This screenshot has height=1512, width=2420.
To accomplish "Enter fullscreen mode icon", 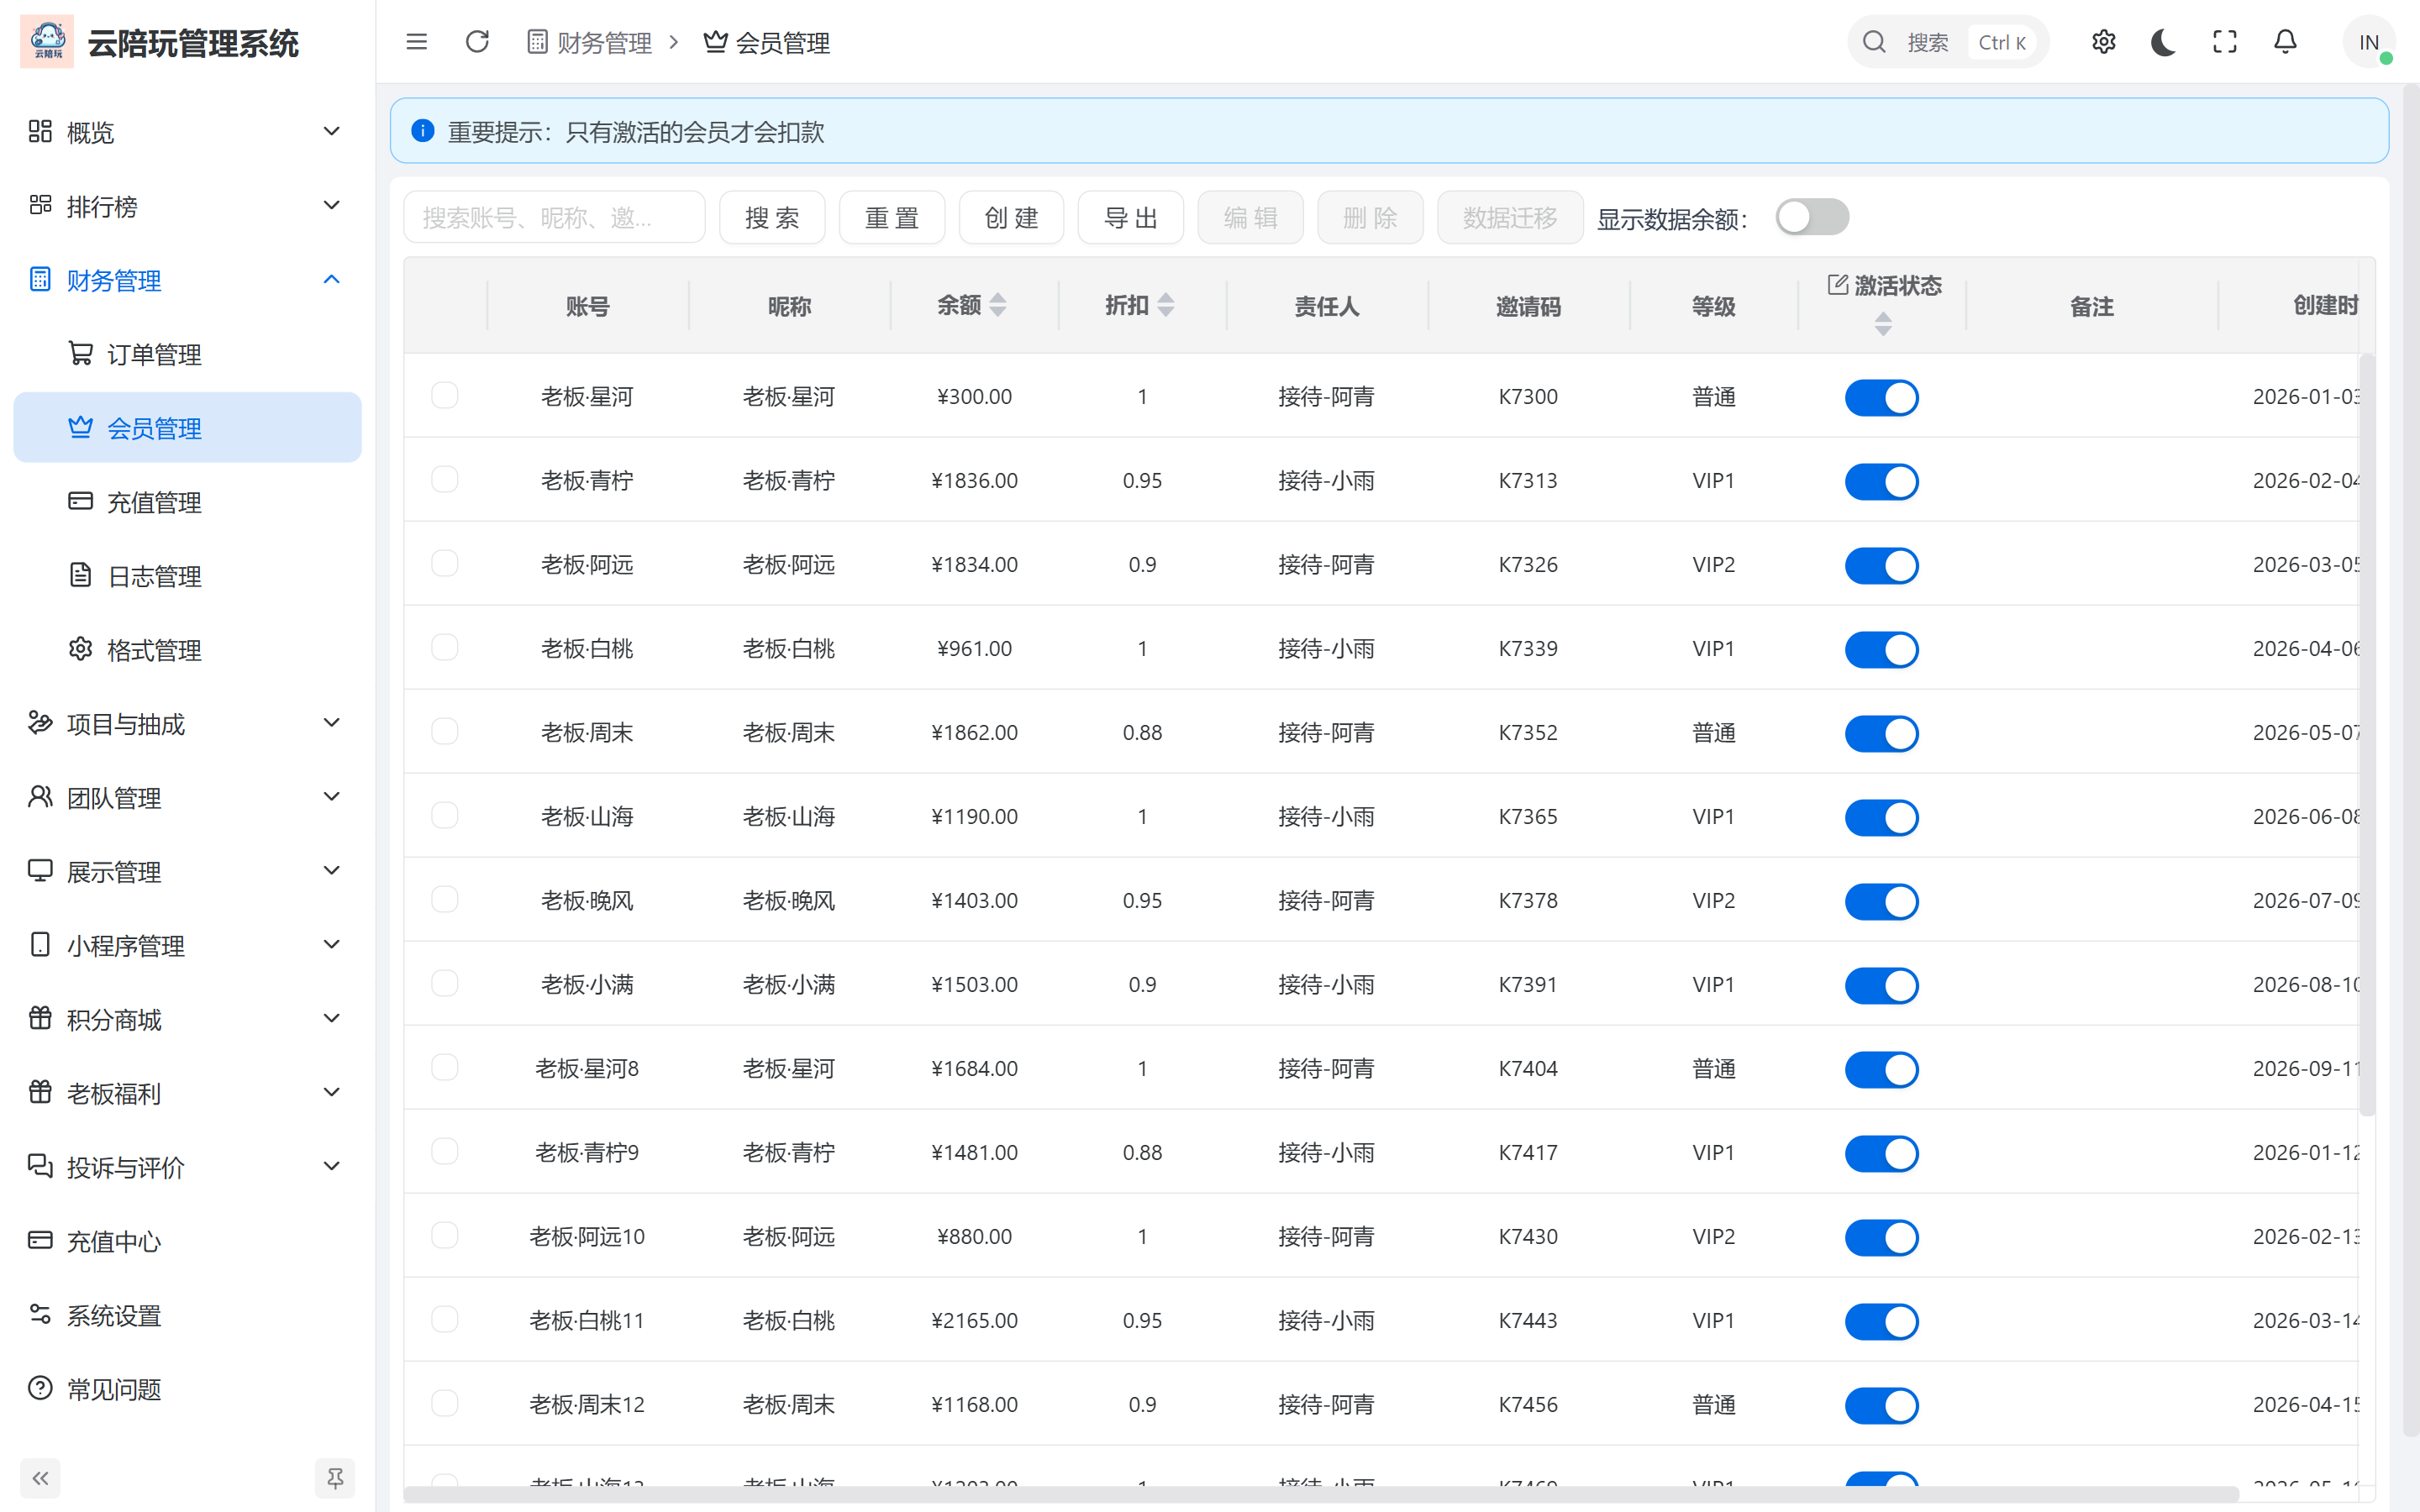I will pos(2224,42).
